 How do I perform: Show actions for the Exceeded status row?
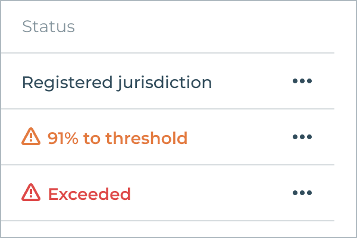click(x=302, y=193)
